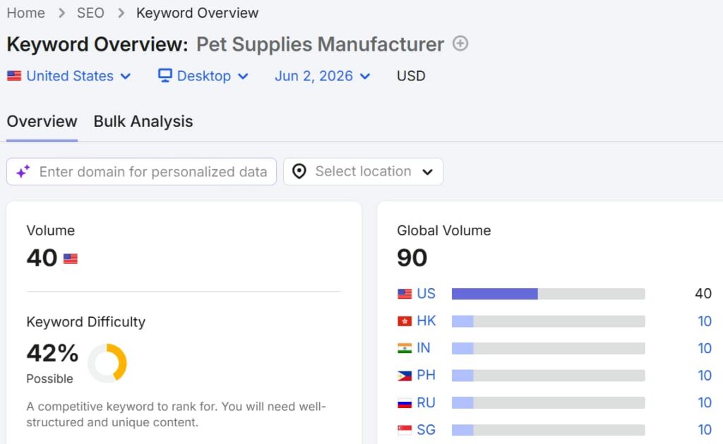Click the sparkle icon in domain field

(23, 172)
